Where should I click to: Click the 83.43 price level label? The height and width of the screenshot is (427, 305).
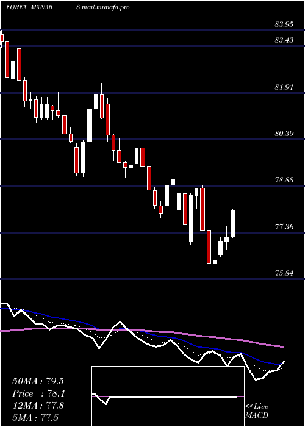pos(284,40)
